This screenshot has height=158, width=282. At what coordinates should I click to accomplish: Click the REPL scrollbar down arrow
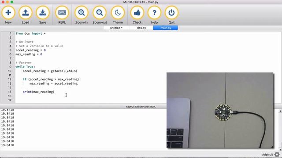[x=280, y=150]
